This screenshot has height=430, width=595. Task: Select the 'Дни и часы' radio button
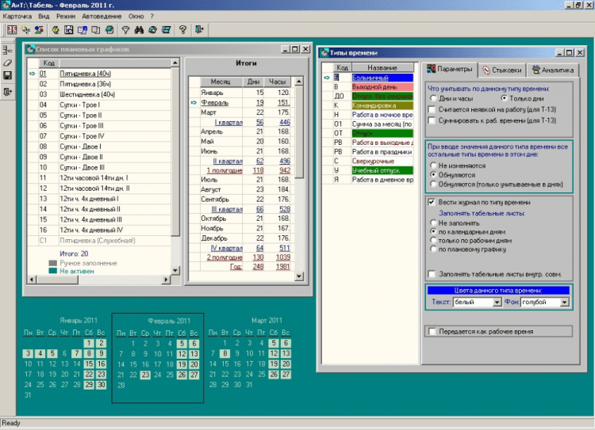[432, 99]
